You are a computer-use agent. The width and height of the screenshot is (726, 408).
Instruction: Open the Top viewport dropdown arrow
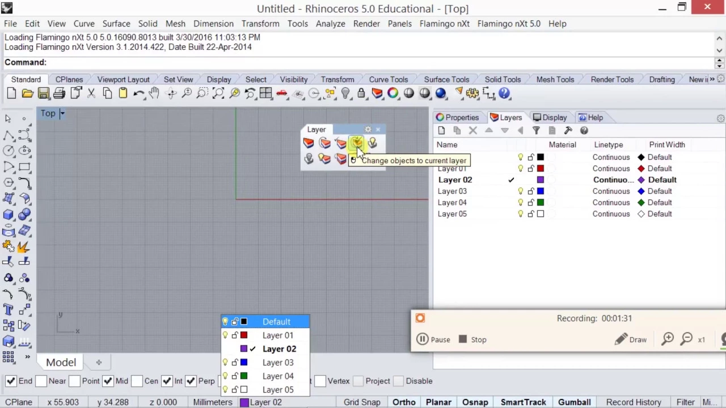[x=62, y=113]
